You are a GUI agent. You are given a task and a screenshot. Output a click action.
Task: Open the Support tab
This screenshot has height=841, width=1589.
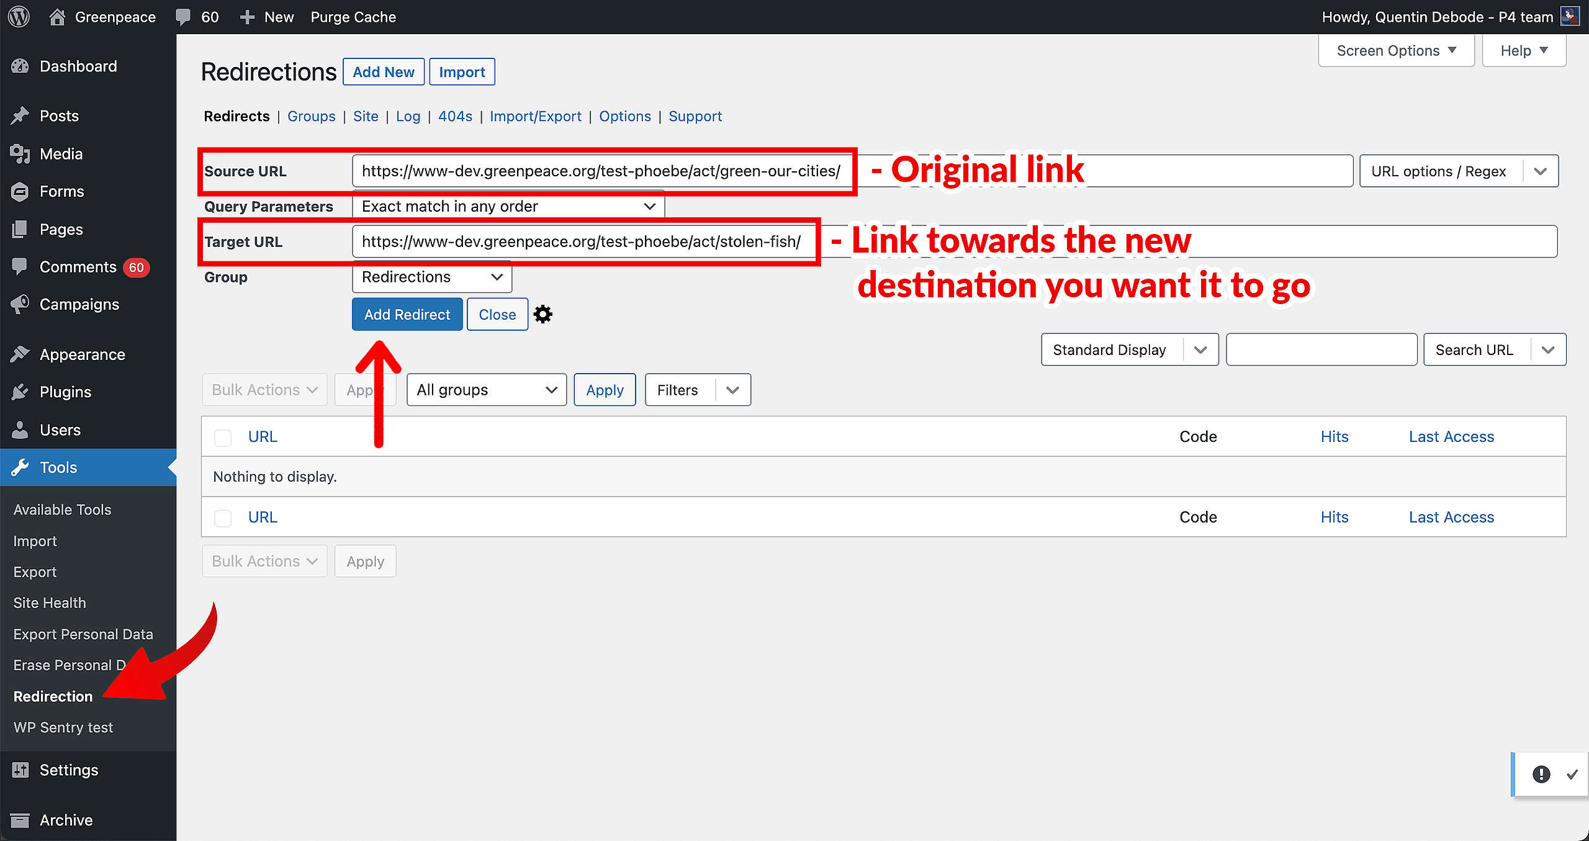tap(695, 116)
